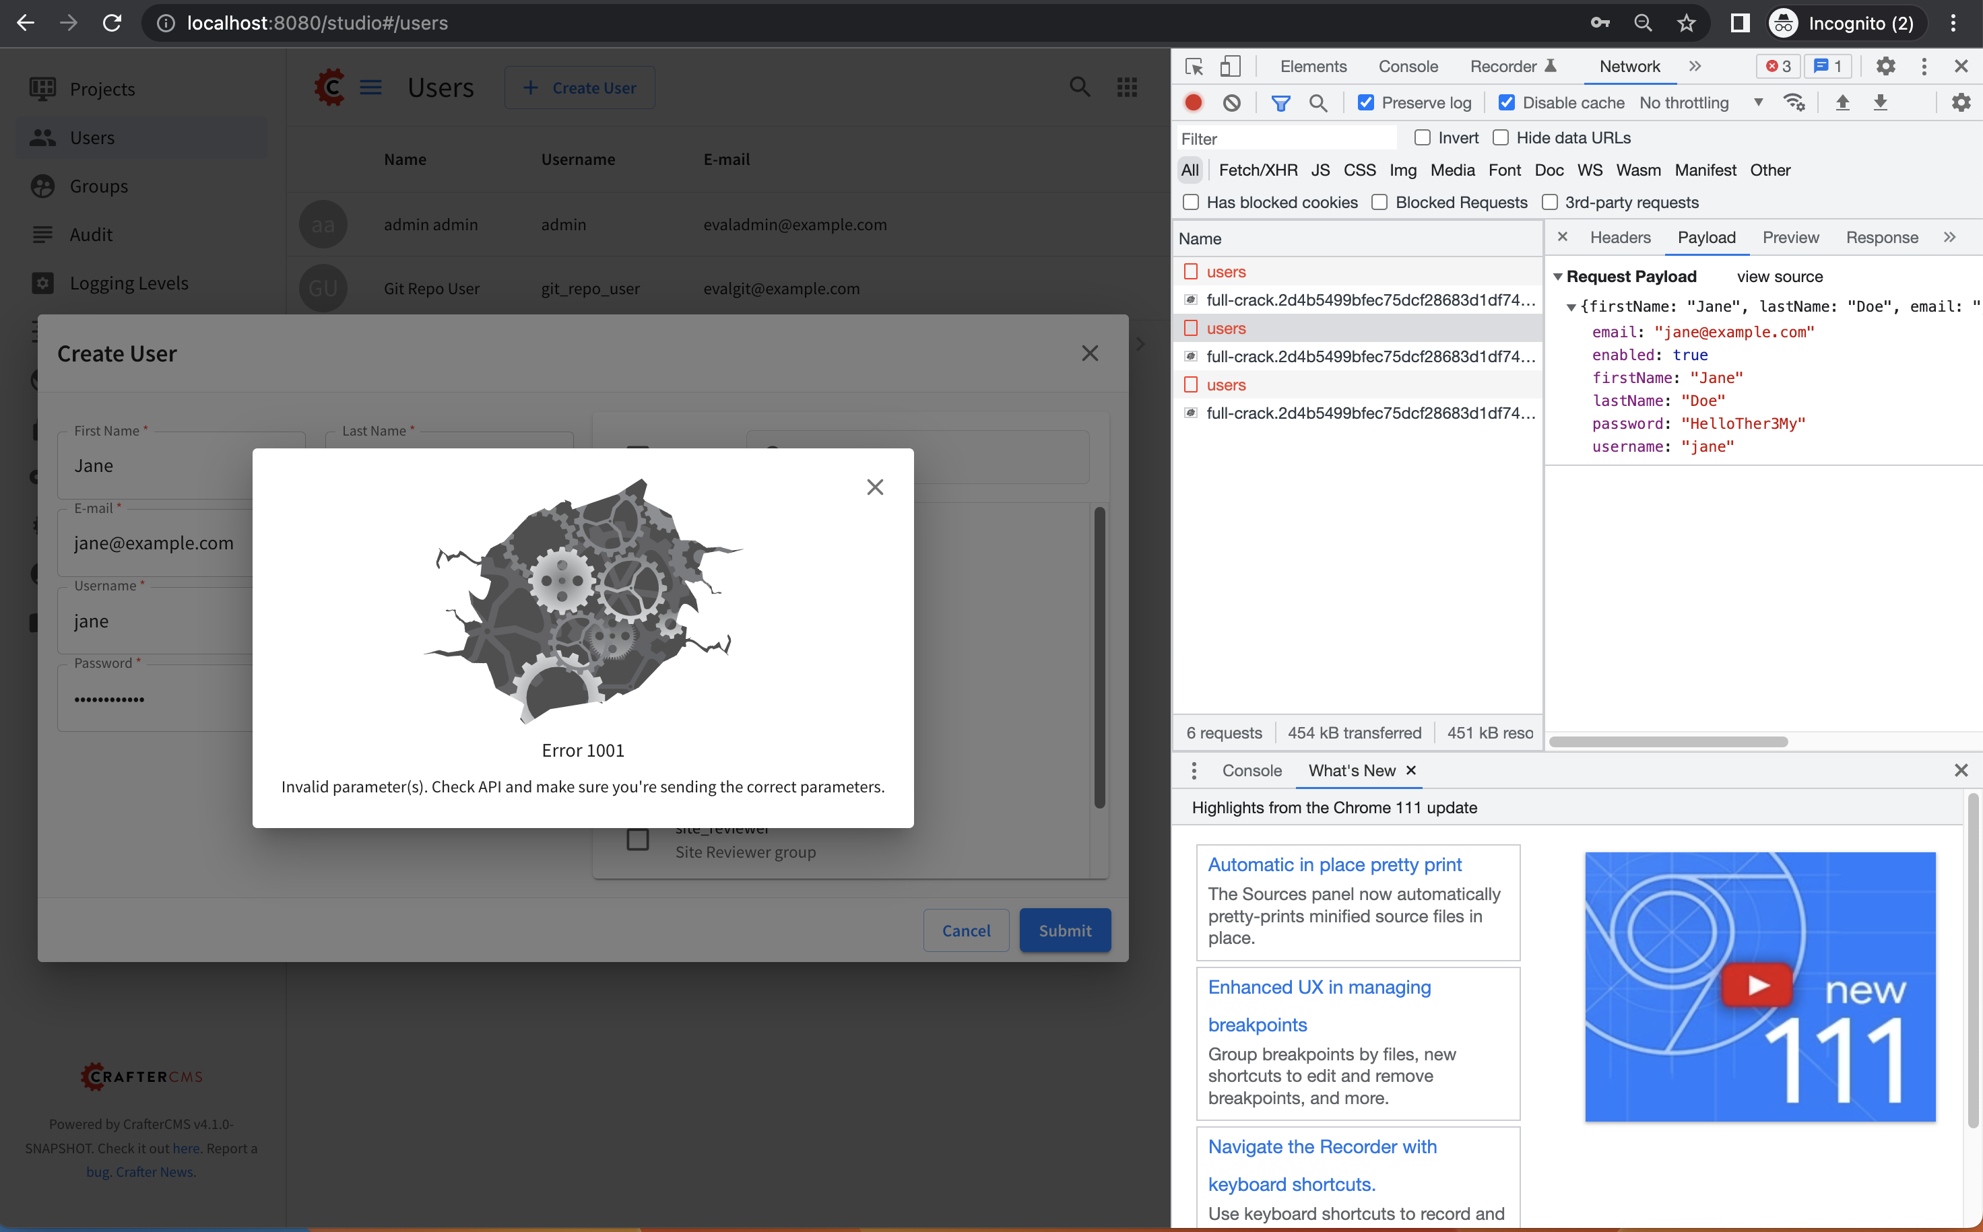The height and width of the screenshot is (1232, 1983).
Task: Disable the Preserve log option
Action: click(1366, 102)
